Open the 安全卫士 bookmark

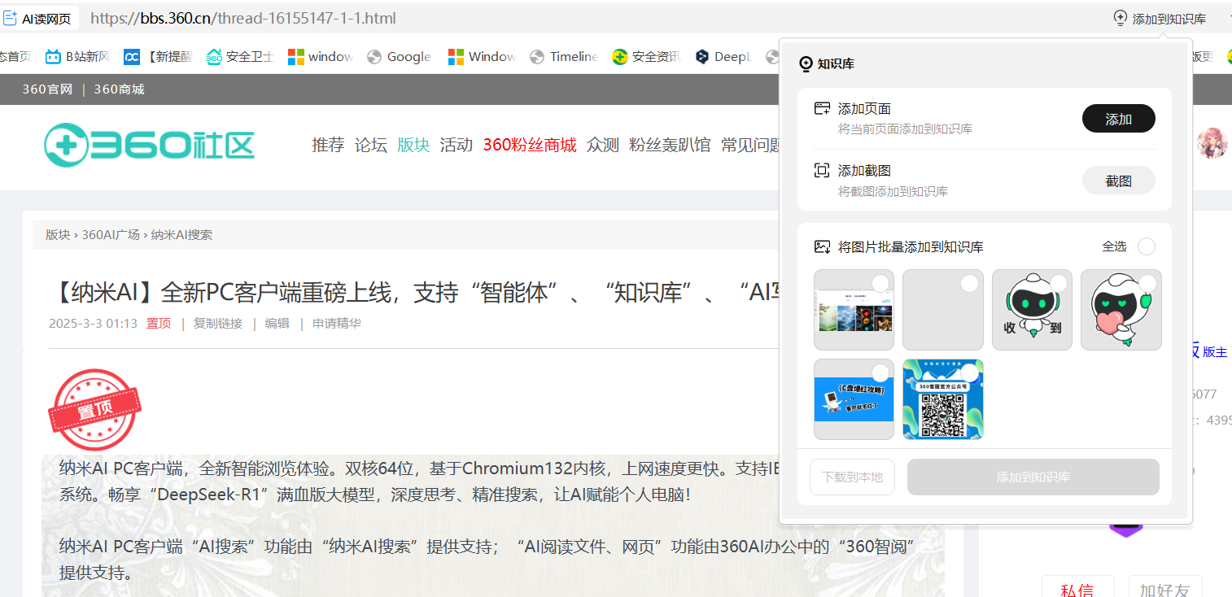[240, 56]
